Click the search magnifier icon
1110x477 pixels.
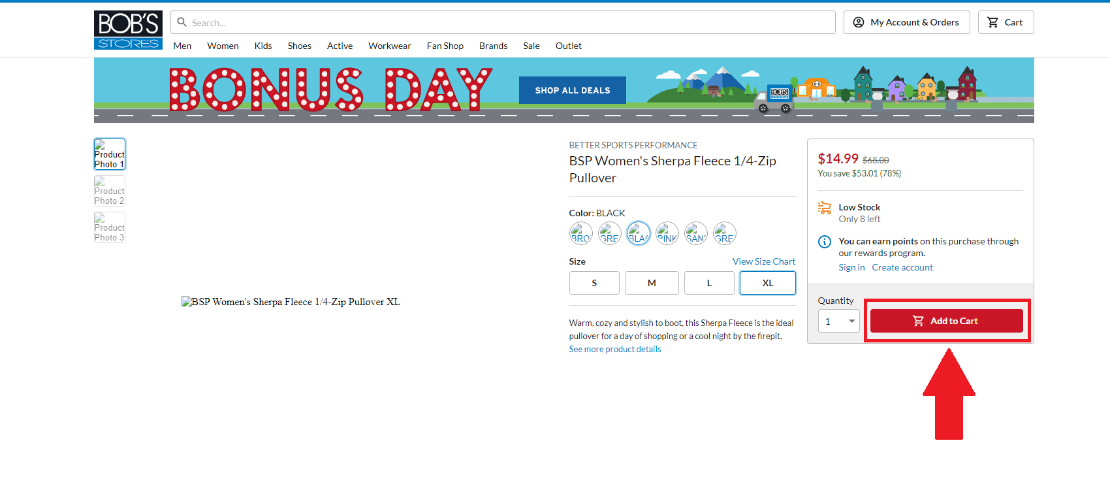(182, 22)
